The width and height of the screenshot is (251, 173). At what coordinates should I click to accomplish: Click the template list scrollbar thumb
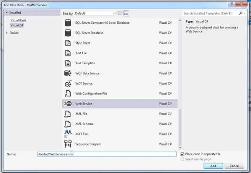[180, 127]
